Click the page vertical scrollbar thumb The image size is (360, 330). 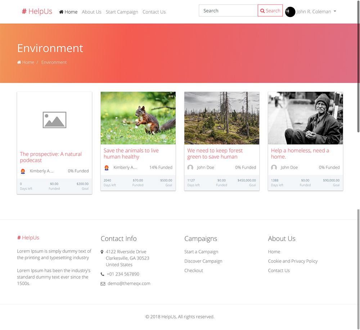pos(358,67)
